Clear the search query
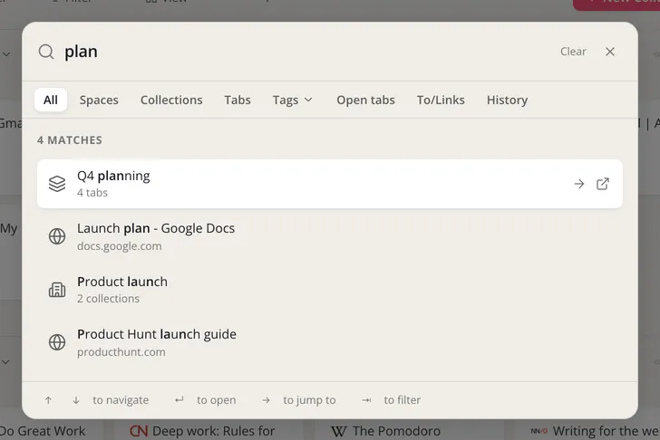Viewport: 660px width, 440px height. (573, 52)
